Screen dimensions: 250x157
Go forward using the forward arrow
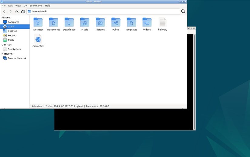click(x=10, y=11)
